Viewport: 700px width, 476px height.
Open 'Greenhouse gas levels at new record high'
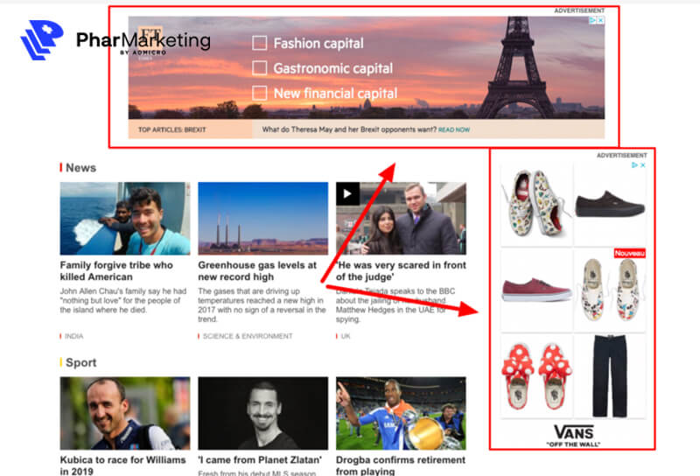(x=257, y=271)
